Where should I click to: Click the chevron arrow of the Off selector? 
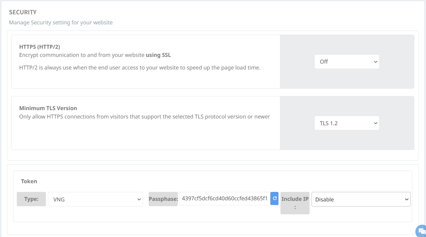[x=376, y=62]
